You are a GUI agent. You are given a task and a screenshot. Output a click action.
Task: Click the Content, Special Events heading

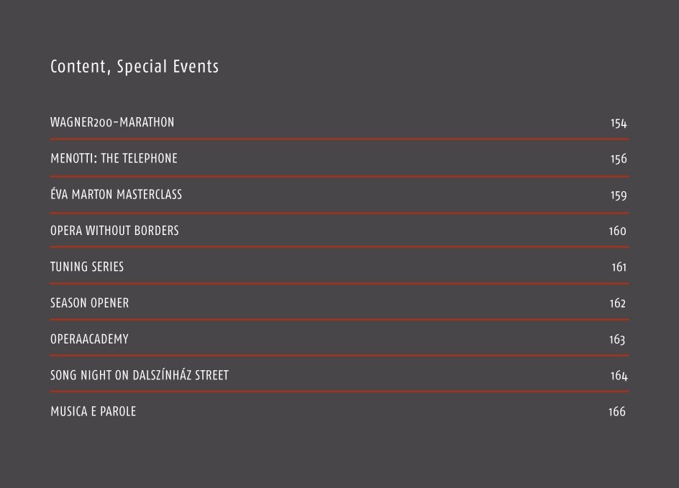(x=135, y=67)
